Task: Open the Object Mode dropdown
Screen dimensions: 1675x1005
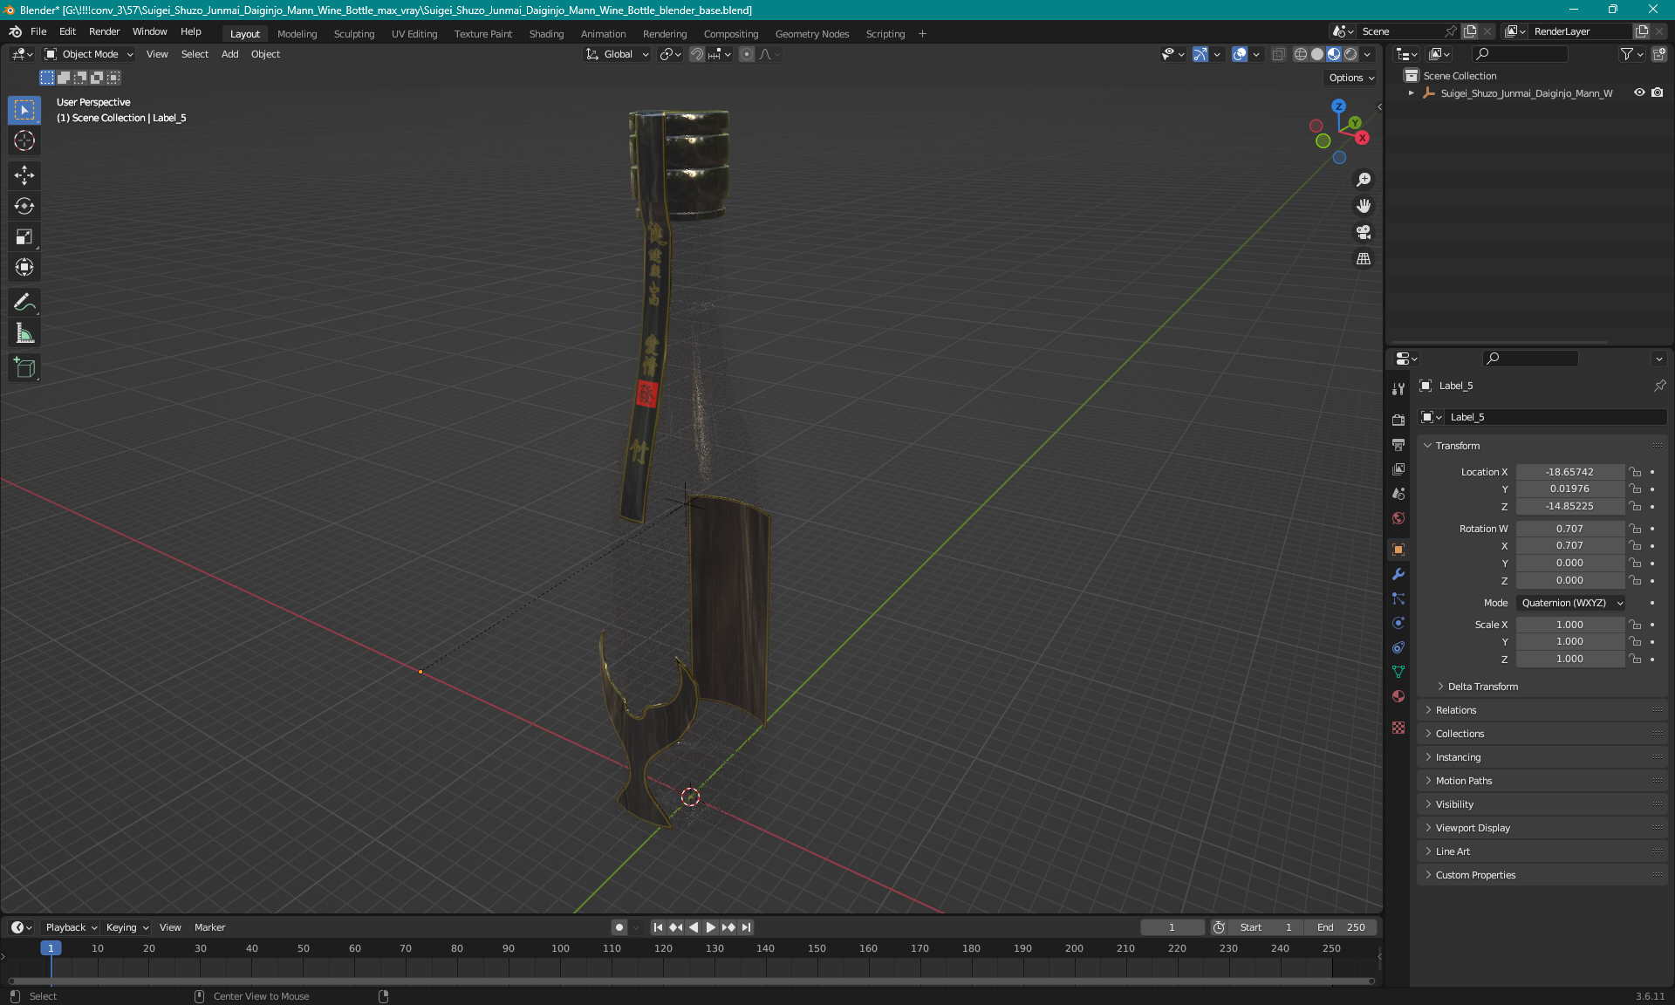Action: 89,54
